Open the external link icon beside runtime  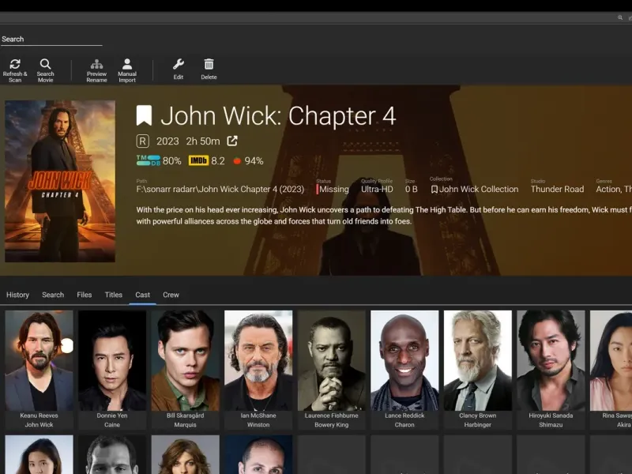coord(232,141)
